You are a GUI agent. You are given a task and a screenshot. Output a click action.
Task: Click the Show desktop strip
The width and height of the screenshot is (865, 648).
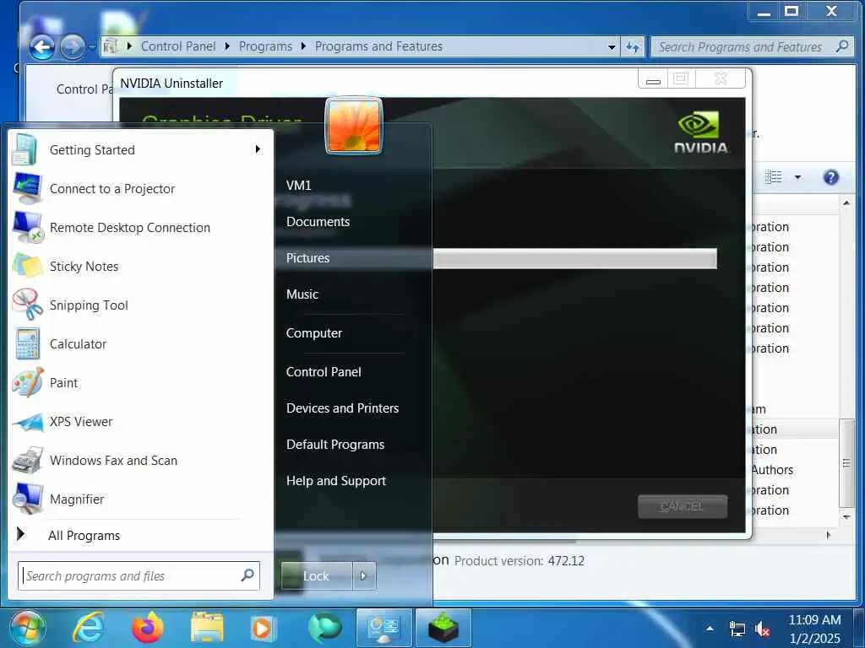point(859,628)
